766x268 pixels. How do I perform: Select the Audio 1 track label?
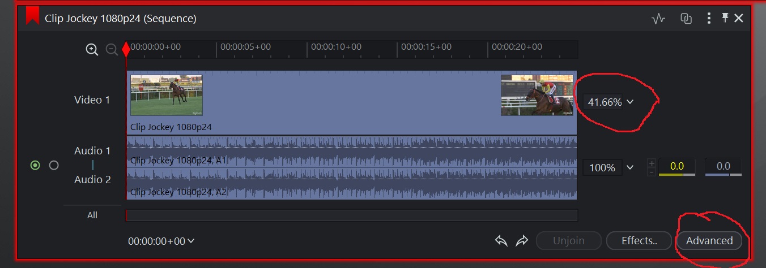pyautogui.click(x=92, y=150)
